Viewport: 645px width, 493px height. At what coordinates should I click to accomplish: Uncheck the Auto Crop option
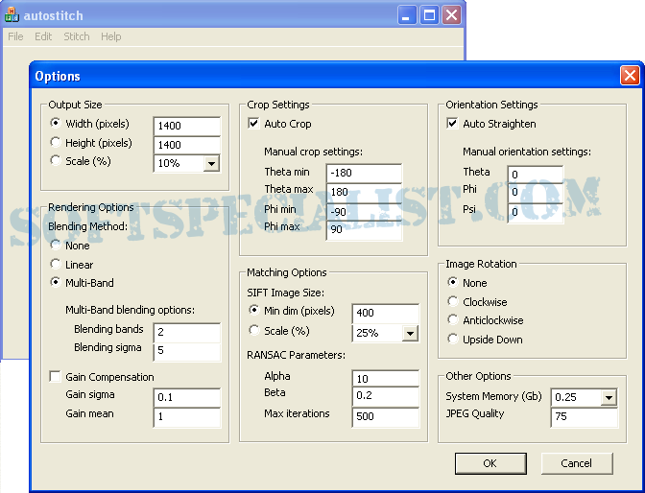pyautogui.click(x=254, y=124)
